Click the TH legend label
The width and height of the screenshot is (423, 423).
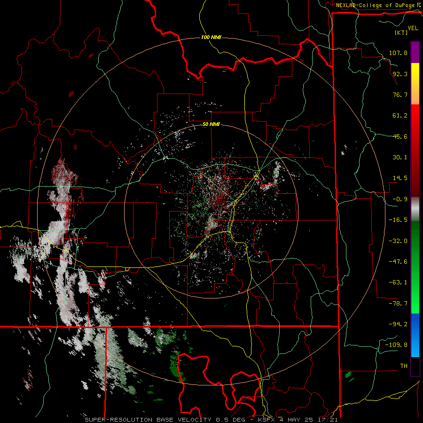404,366
